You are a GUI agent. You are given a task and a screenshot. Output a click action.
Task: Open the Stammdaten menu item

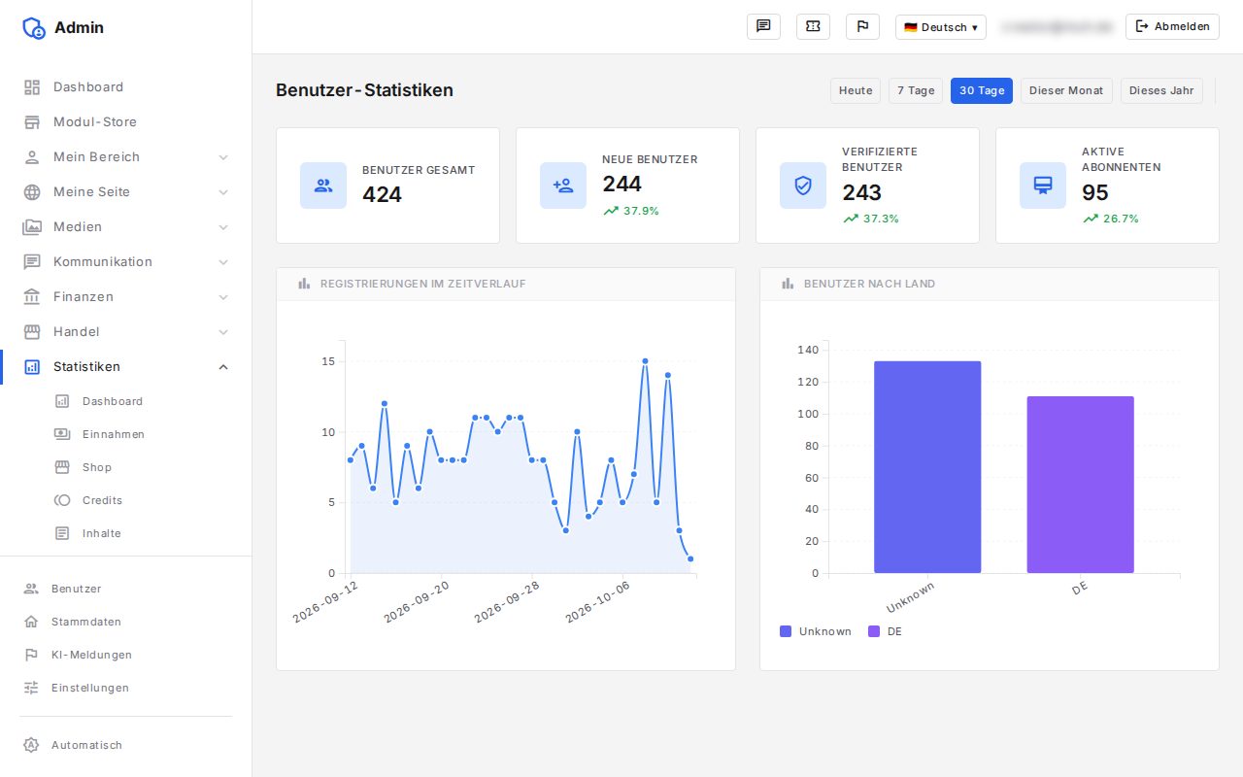125,622
